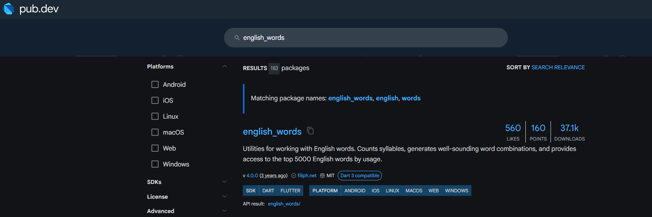652x217 pixels.
Task: Open matching package name words link
Action: click(x=411, y=98)
